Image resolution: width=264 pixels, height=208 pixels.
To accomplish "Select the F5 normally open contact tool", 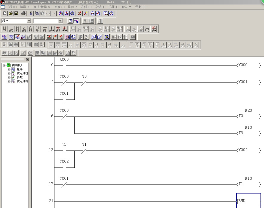I will tap(4, 29).
